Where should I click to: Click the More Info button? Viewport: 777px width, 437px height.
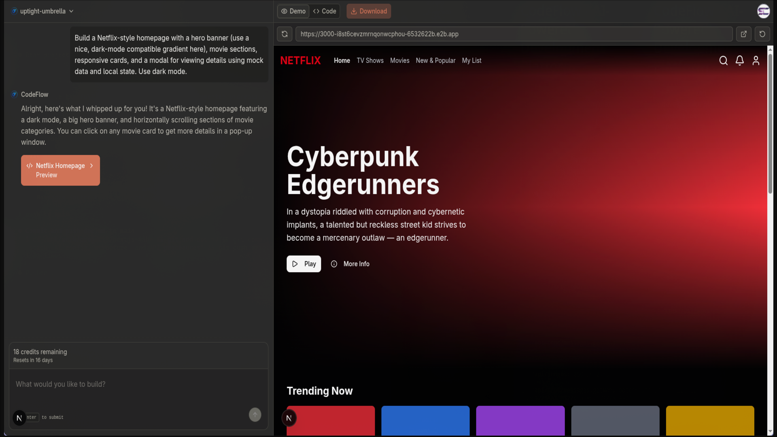tap(350, 264)
